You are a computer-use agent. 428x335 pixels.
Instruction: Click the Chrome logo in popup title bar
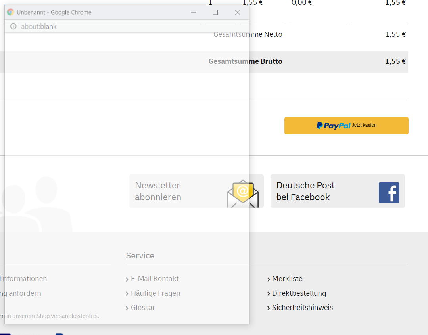(x=10, y=12)
